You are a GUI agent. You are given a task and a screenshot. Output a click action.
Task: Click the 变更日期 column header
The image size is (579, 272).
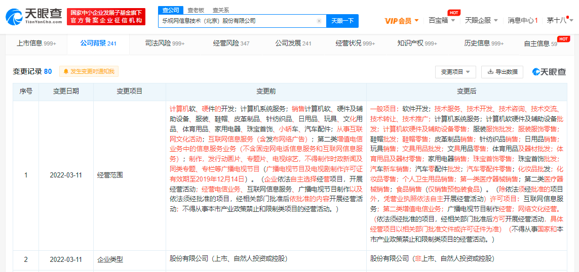pos(66,92)
